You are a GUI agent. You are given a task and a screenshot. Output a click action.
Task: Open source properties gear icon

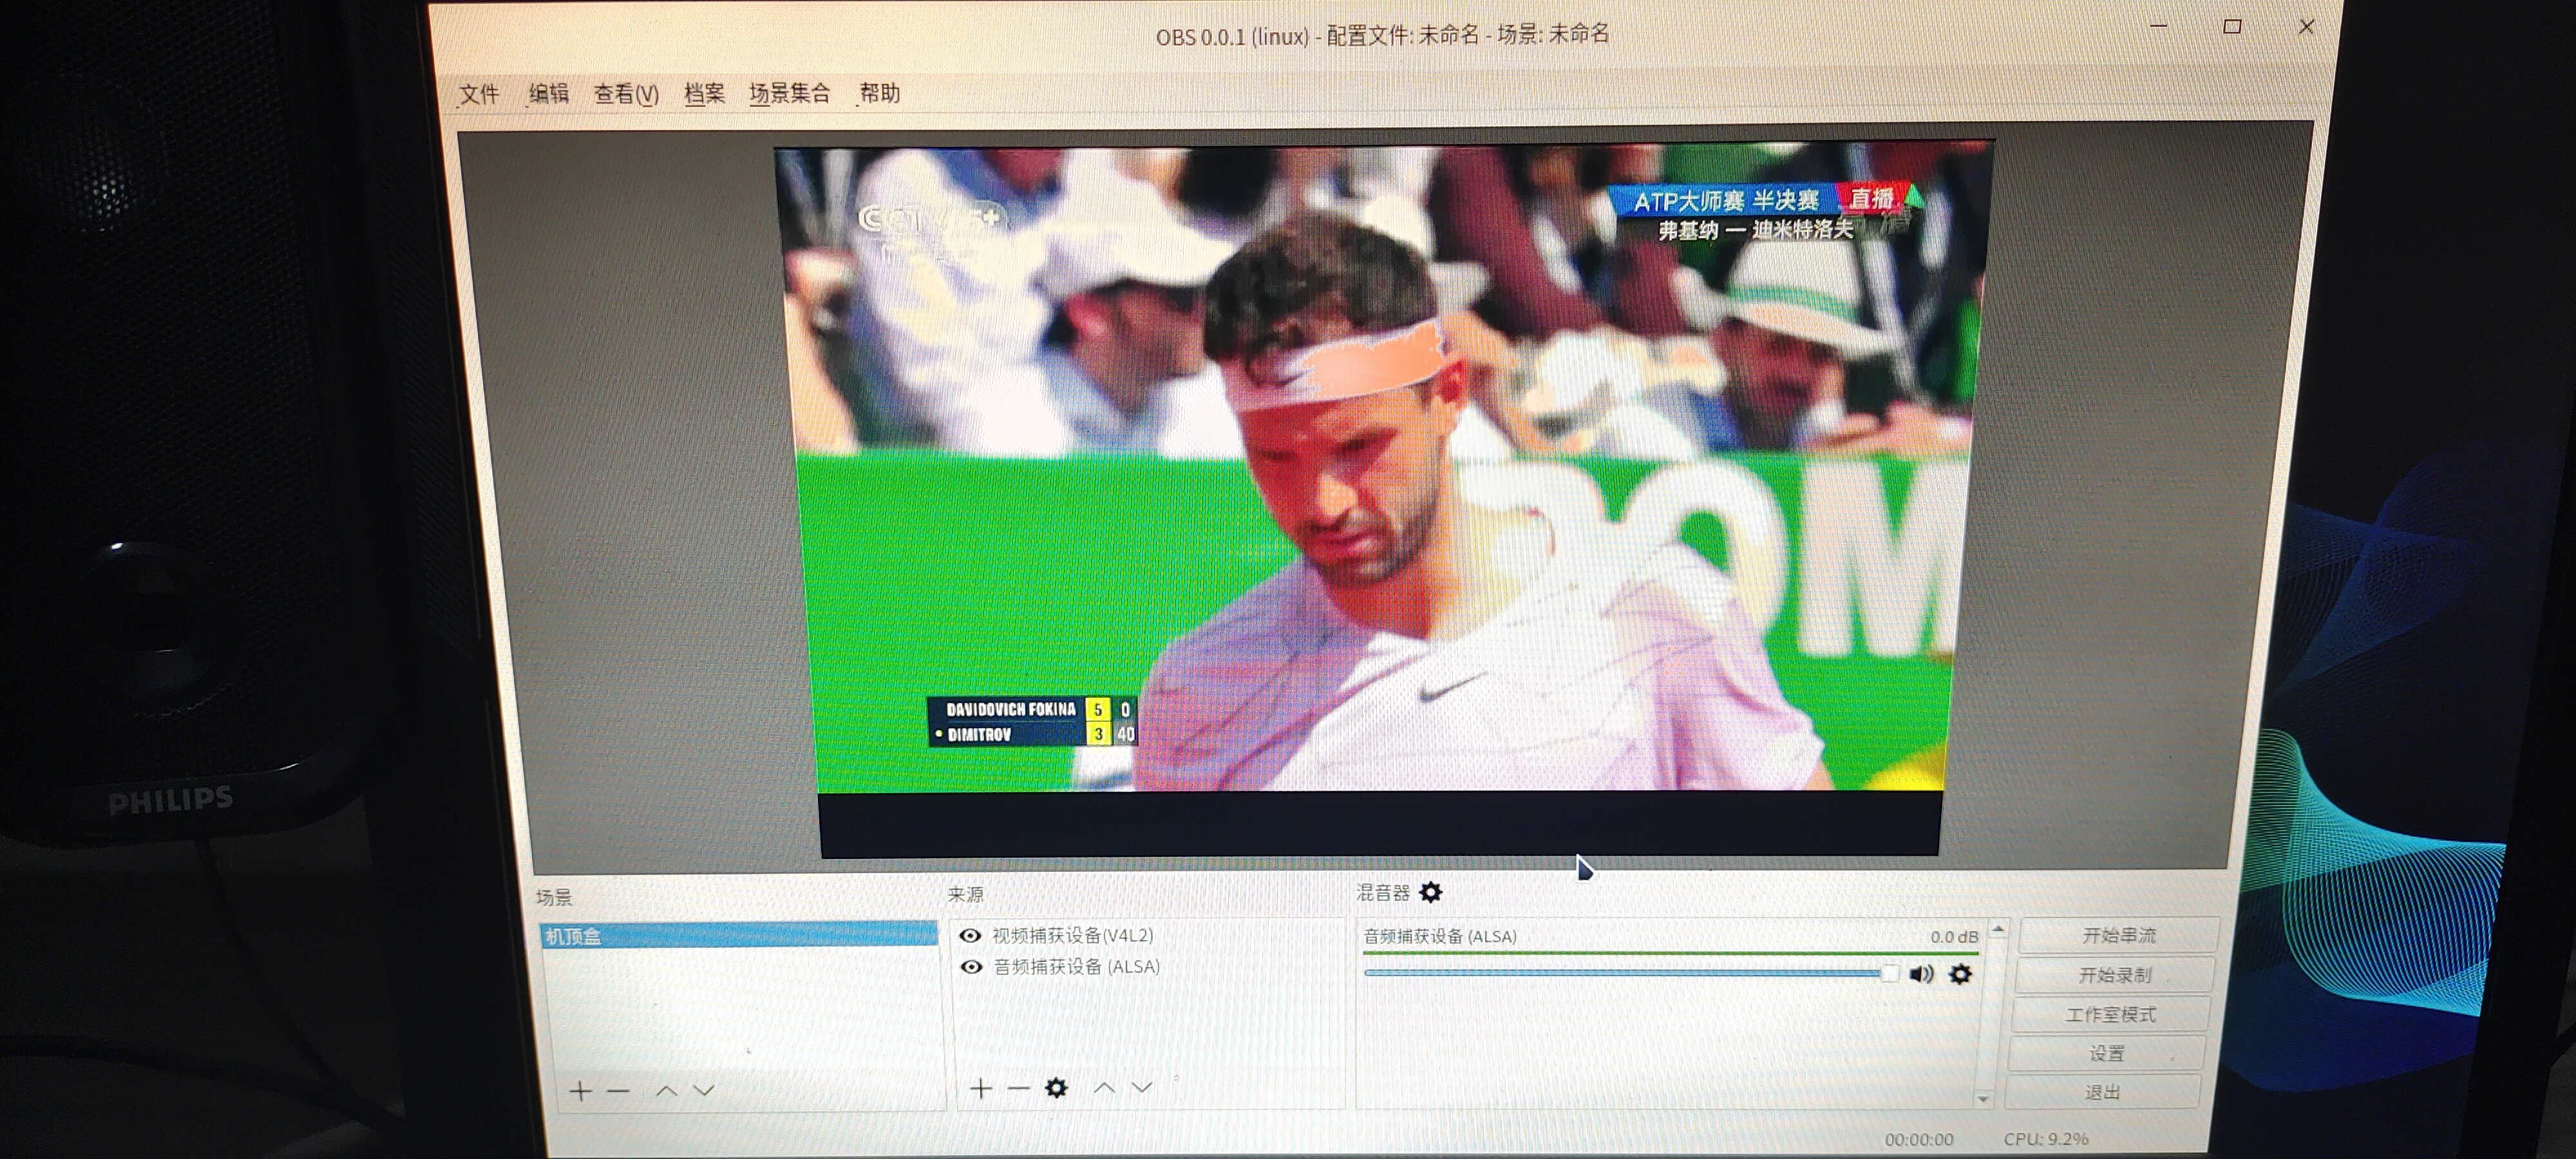click(1056, 1088)
